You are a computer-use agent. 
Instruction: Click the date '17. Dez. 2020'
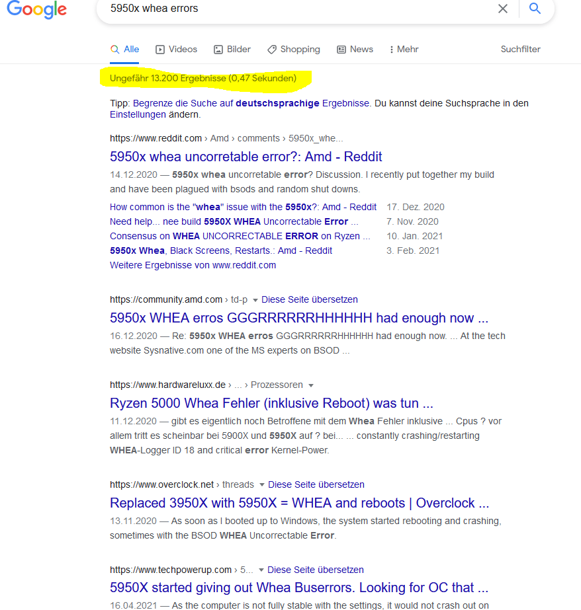click(x=415, y=207)
